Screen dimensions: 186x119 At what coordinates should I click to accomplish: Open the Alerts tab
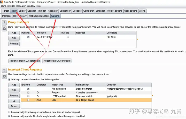click(x=142, y=11)
